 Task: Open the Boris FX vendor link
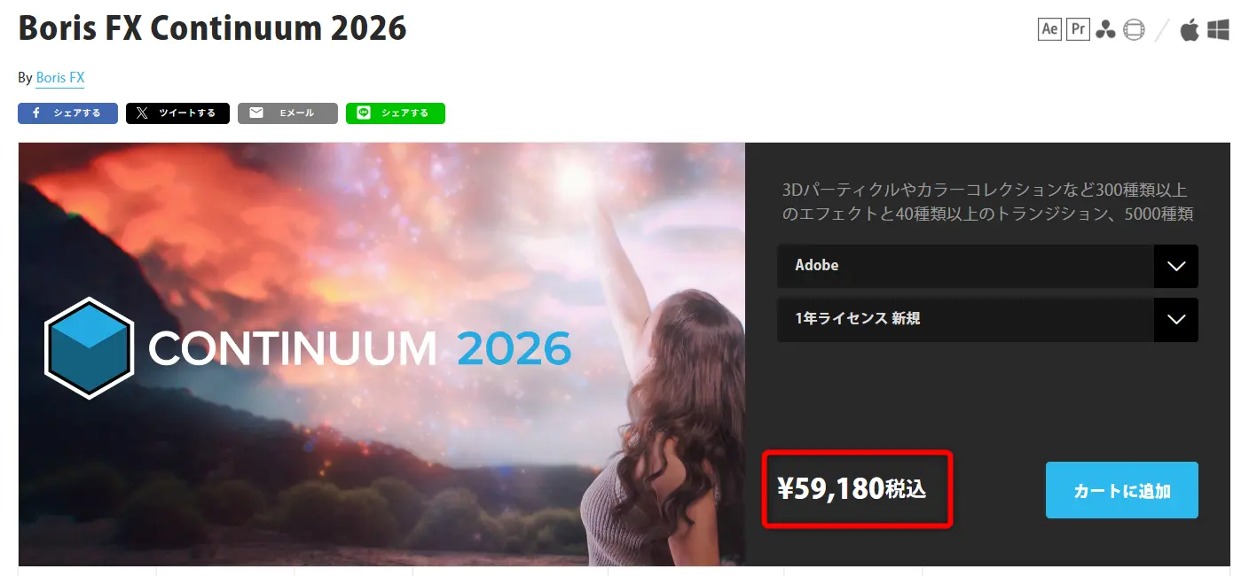[x=60, y=78]
